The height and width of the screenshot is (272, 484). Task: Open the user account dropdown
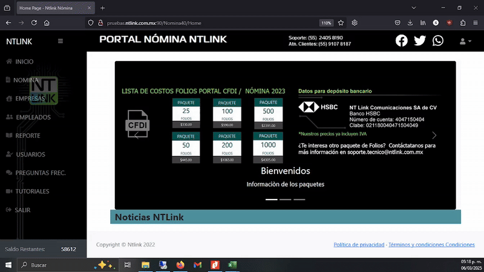click(x=465, y=41)
